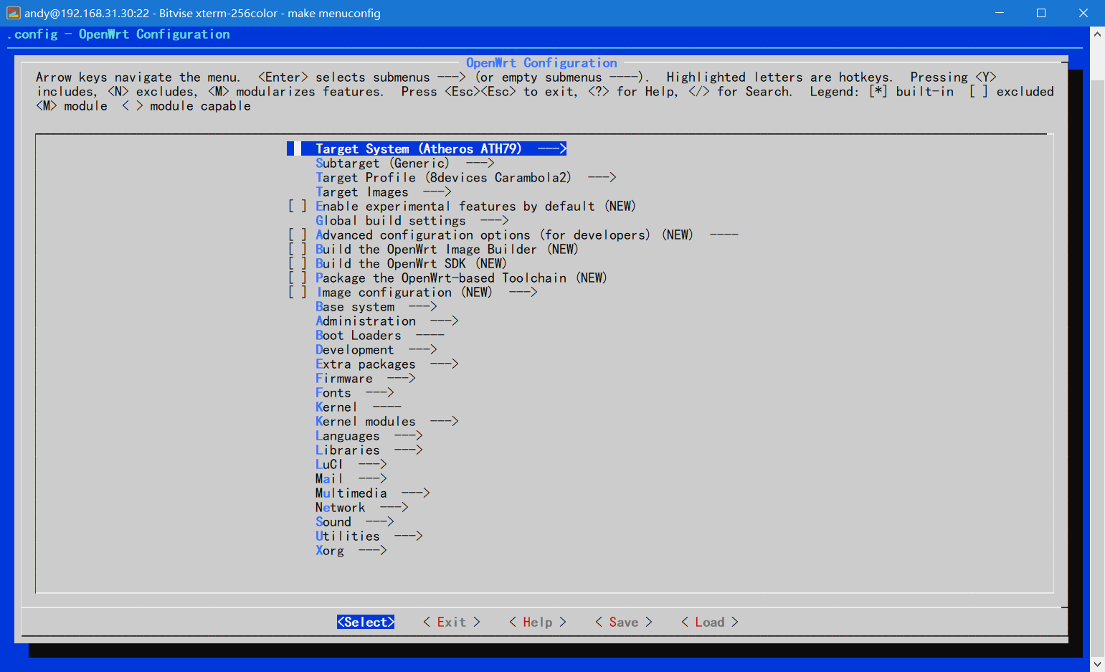This screenshot has height=672, width=1105.
Task: Open the Target Images submenu
Action: (384, 191)
